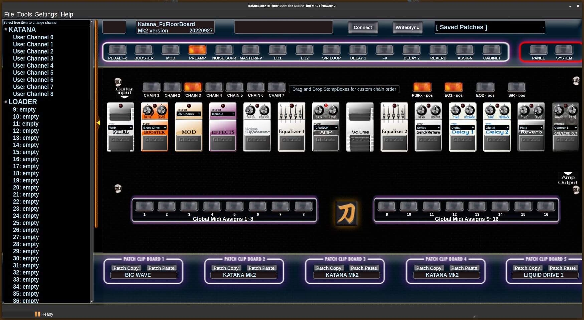The height and width of the screenshot is (320, 584).
Task: Click the Write/Sync button
Action: 407,27
